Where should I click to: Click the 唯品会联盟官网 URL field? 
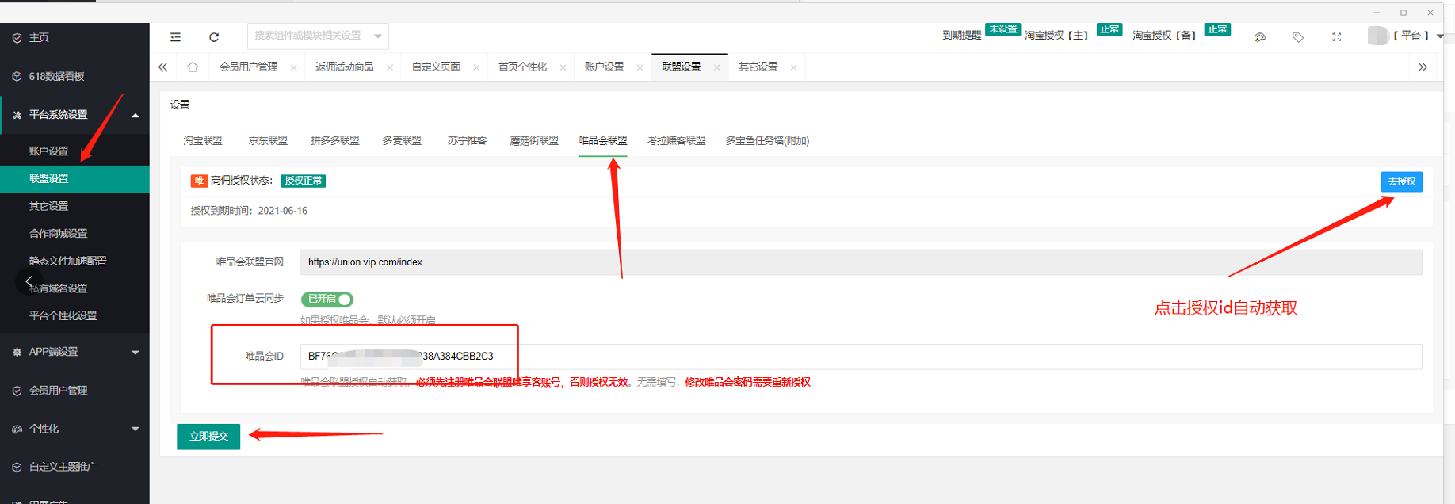pyautogui.click(x=861, y=262)
